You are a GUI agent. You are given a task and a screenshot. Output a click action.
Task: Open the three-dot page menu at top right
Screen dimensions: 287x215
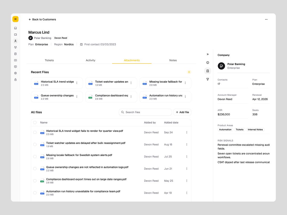tap(266, 19)
